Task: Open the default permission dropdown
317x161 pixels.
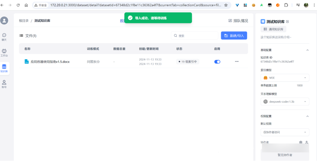Action: pos(285,132)
